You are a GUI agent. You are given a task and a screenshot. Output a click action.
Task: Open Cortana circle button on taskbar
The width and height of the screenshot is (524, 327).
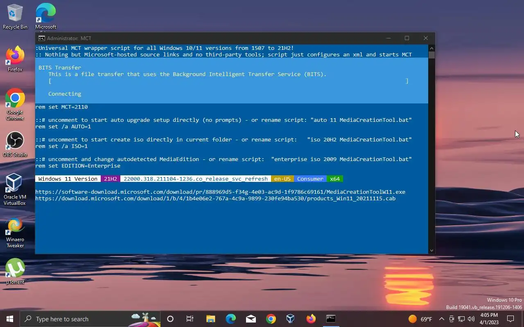[170, 319]
